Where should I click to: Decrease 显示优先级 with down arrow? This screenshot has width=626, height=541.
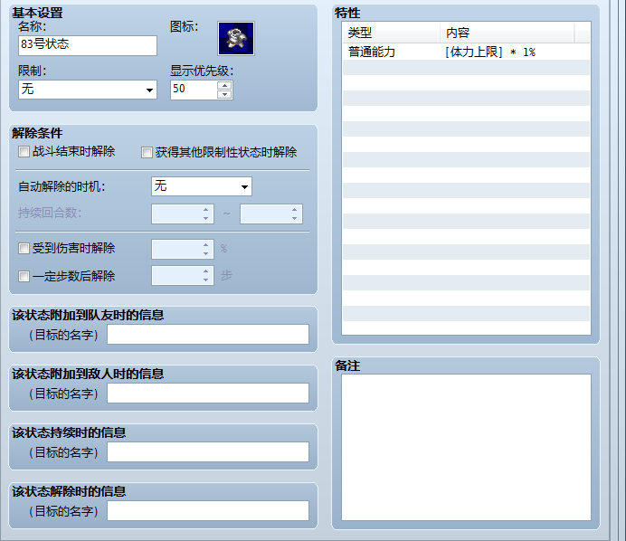pyautogui.click(x=224, y=95)
